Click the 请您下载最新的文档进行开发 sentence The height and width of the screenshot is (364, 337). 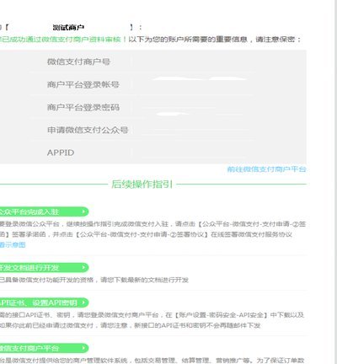click(x=145, y=280)
